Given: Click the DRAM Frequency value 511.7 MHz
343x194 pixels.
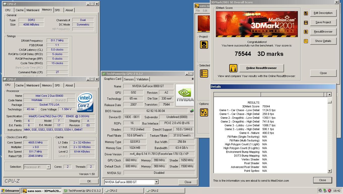Looking at the screenshot, I should [57, 41].
